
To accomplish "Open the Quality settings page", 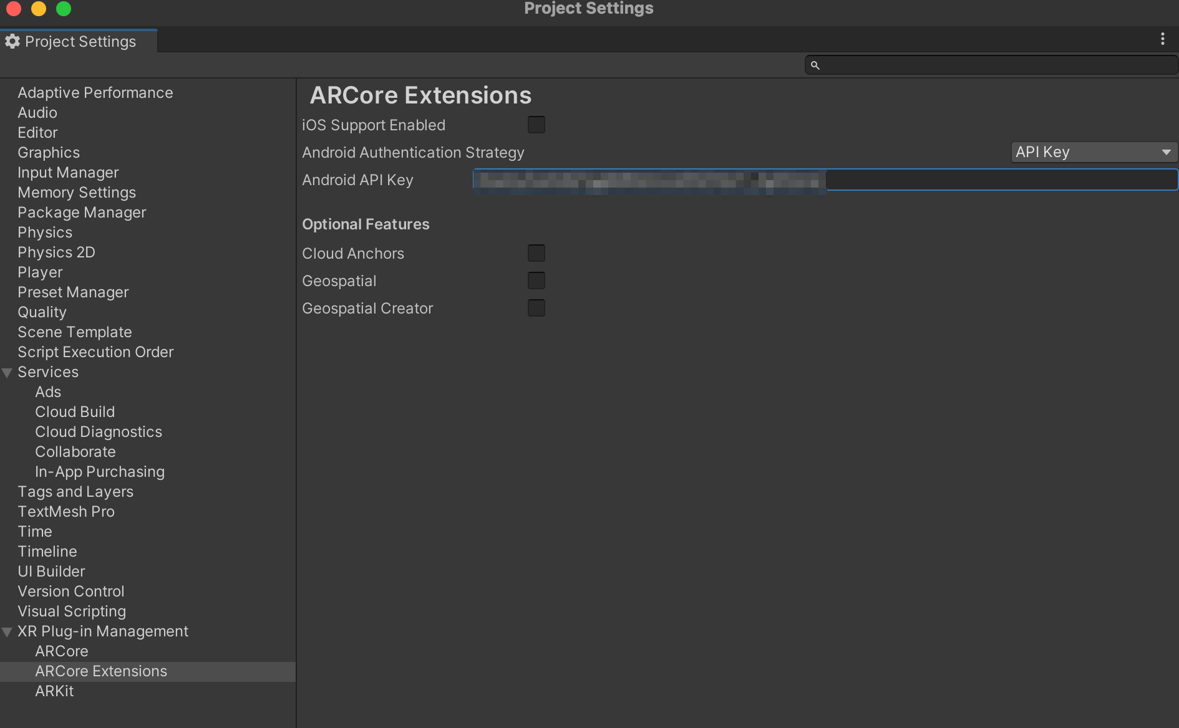I will (x=42, y=312).
